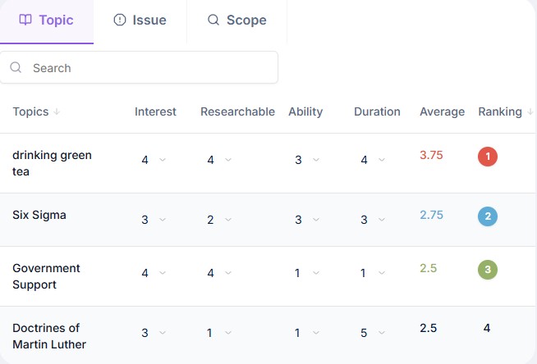Open Ability dropdown for Doctrines of Martin Luther
The height and width of the screenshot is (364, 537).
[307, 333]
